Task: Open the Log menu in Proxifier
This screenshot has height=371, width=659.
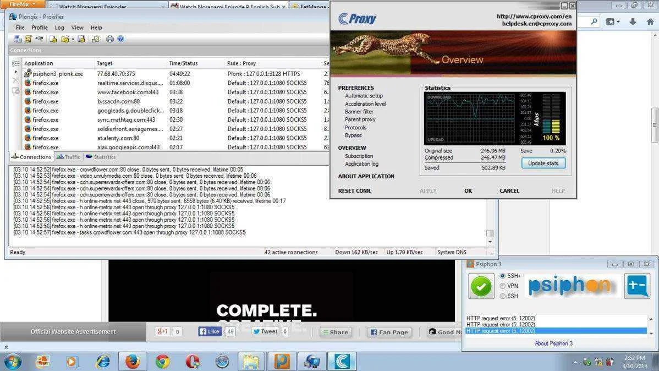Action: 59,28
